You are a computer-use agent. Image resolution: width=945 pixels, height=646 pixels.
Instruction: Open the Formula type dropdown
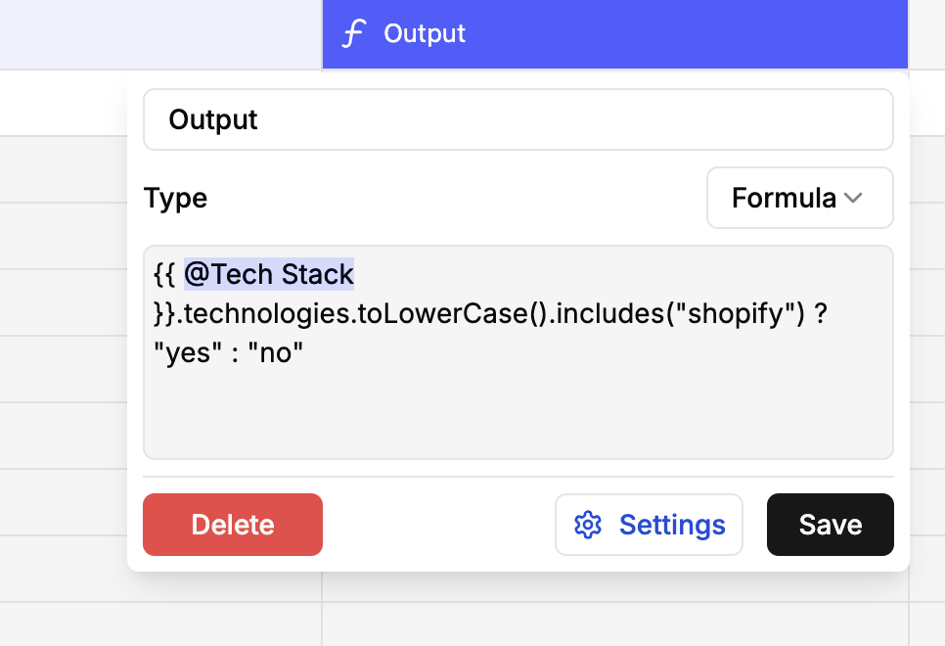[800, 198]
